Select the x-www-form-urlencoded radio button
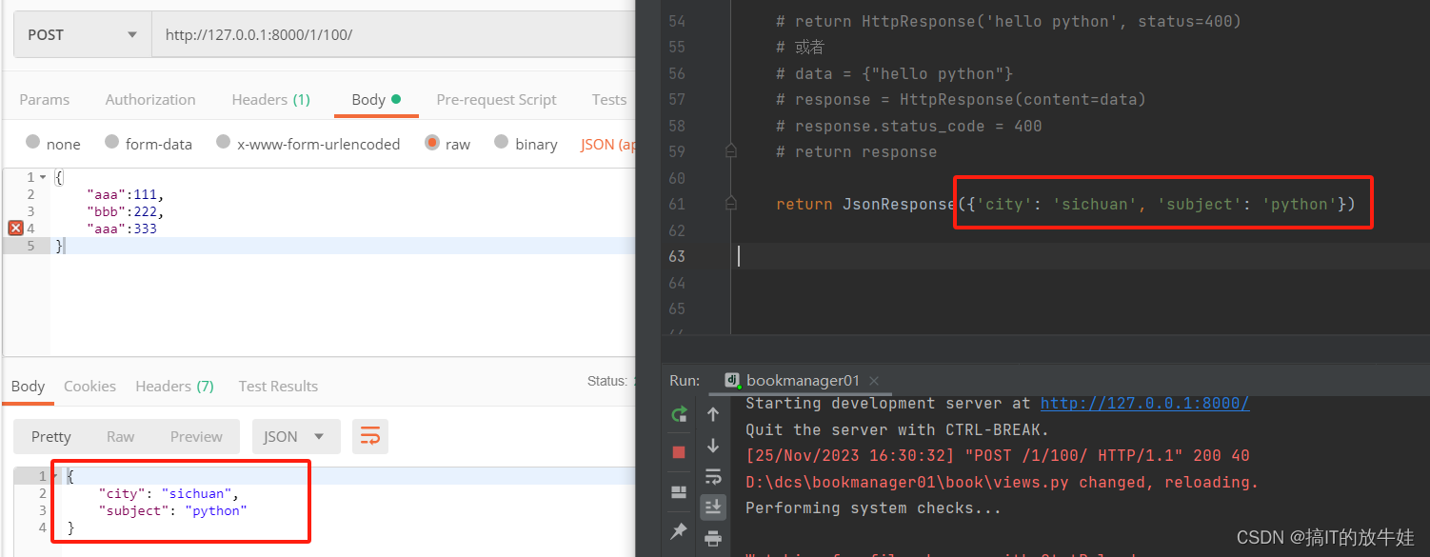The image size is (1430, 557). coord(224,143)
